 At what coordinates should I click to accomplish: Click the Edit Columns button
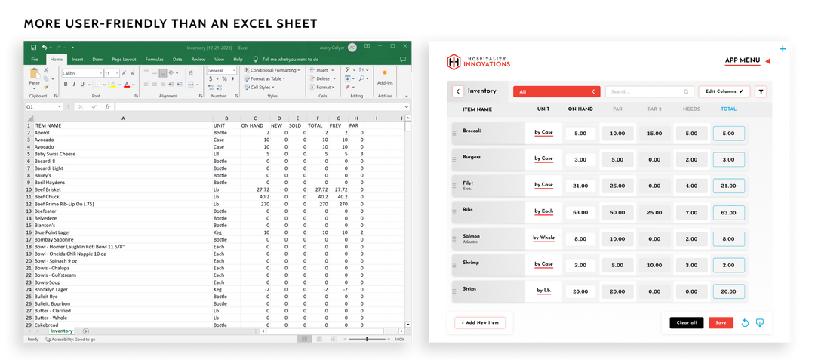(724, 91)
